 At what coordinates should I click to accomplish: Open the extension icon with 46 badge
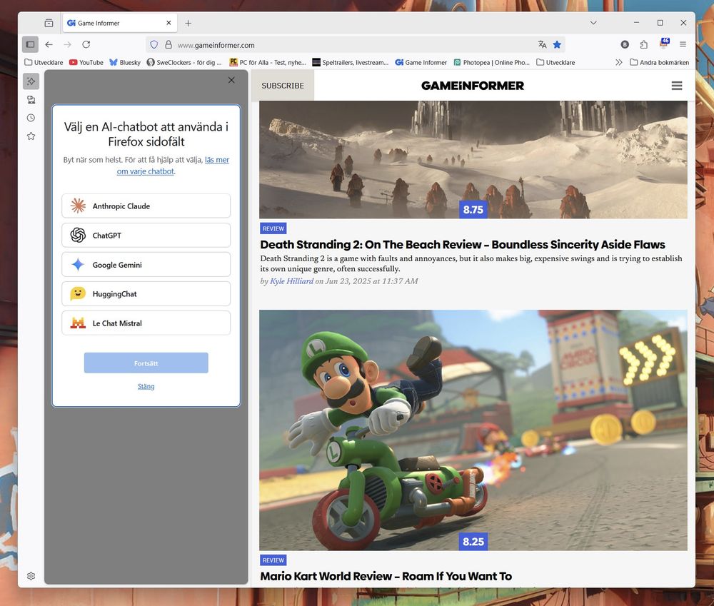click(664, 44)
